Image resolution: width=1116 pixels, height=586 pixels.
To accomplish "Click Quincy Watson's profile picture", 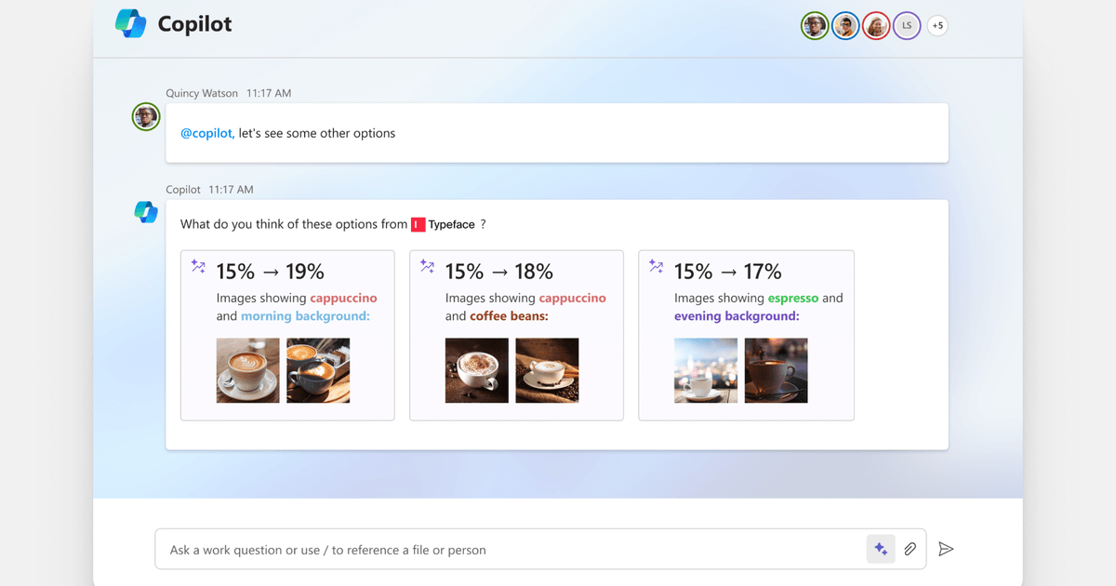I will click(146, 116).
